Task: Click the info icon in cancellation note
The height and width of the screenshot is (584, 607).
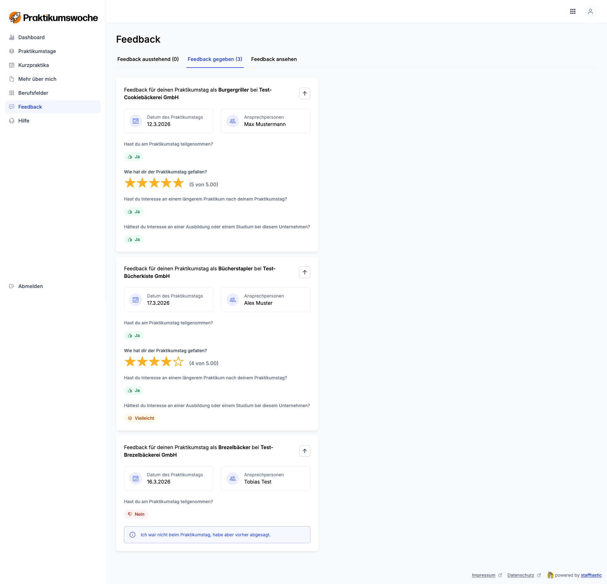Action: [132, 535]
